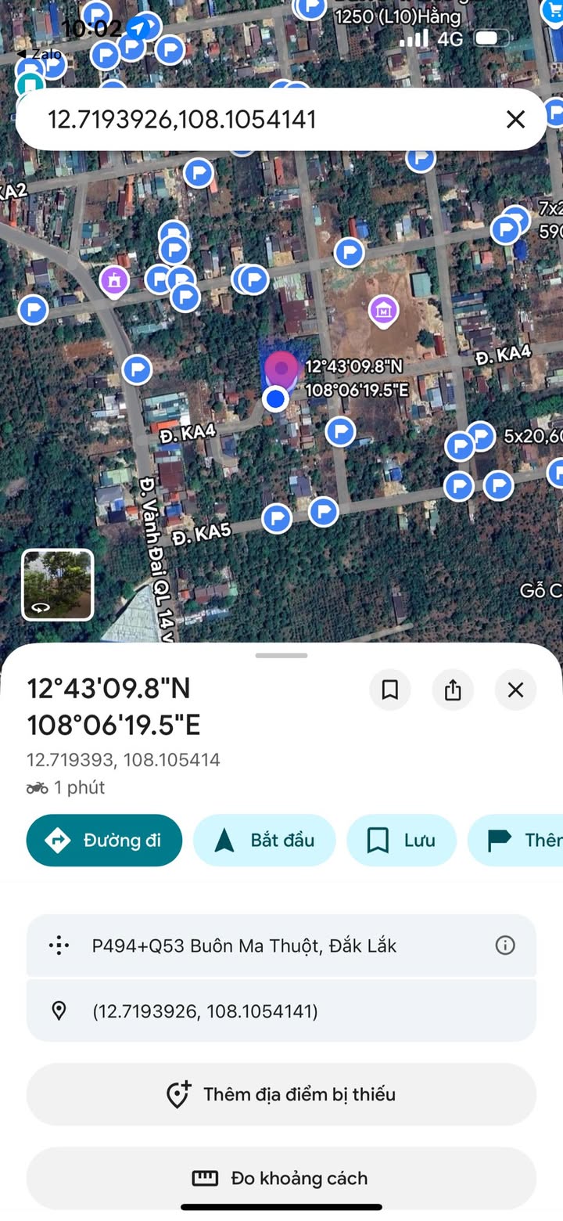Tap Thêm địa điểm bị thiếu button
This screenshot has width=563, height=1221.
click(x=281, y=1093)
